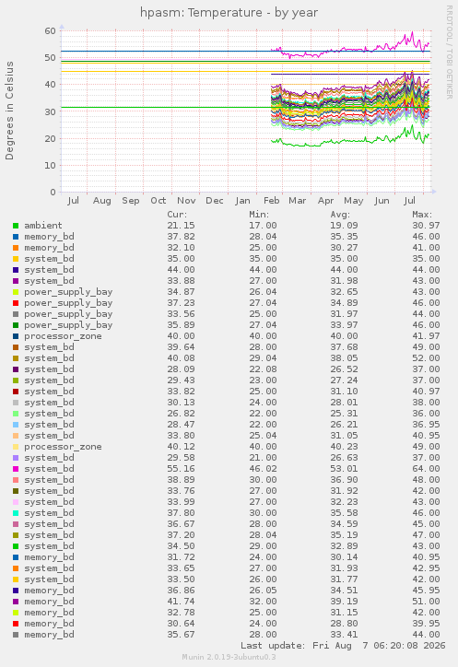The width and height of the screenshot is (458, 667).
Task: Click the green ambient legend color swatch
Action: point(16,226)
